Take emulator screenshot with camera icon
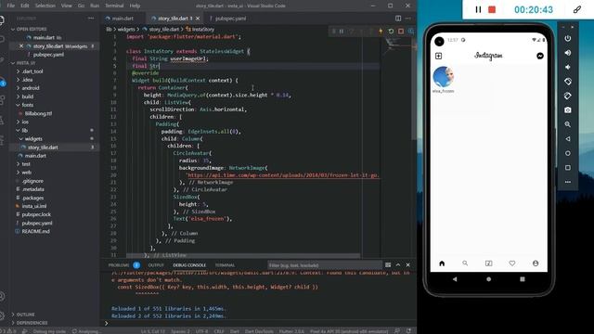The image size is (594, 334). click(x=567, y=109)
